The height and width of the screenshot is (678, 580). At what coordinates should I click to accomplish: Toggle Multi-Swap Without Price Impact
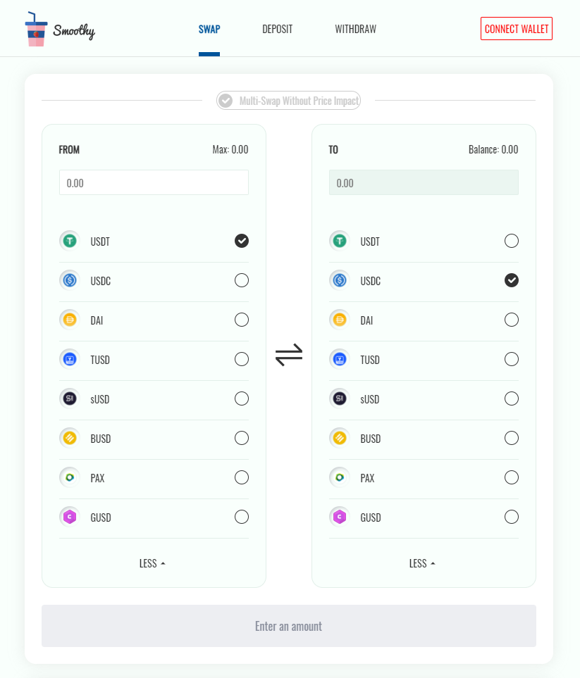point(226,101)
